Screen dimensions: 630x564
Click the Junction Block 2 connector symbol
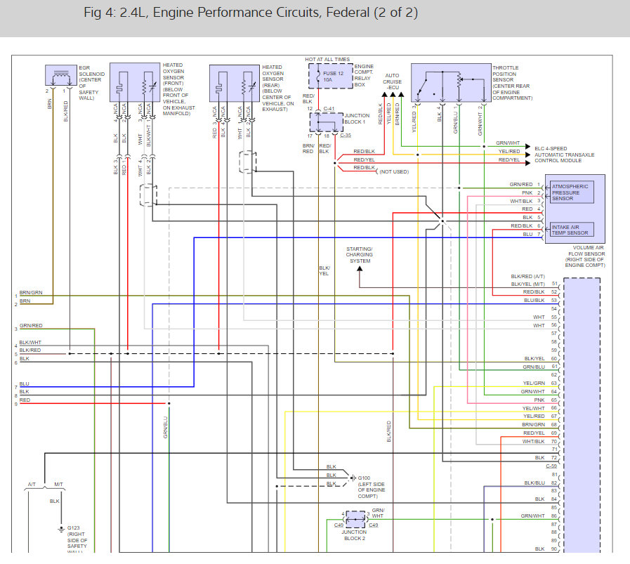(x=355, y=520)
